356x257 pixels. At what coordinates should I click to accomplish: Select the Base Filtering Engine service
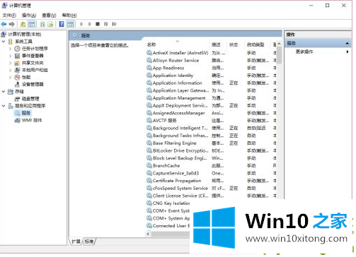coord(211,143)
